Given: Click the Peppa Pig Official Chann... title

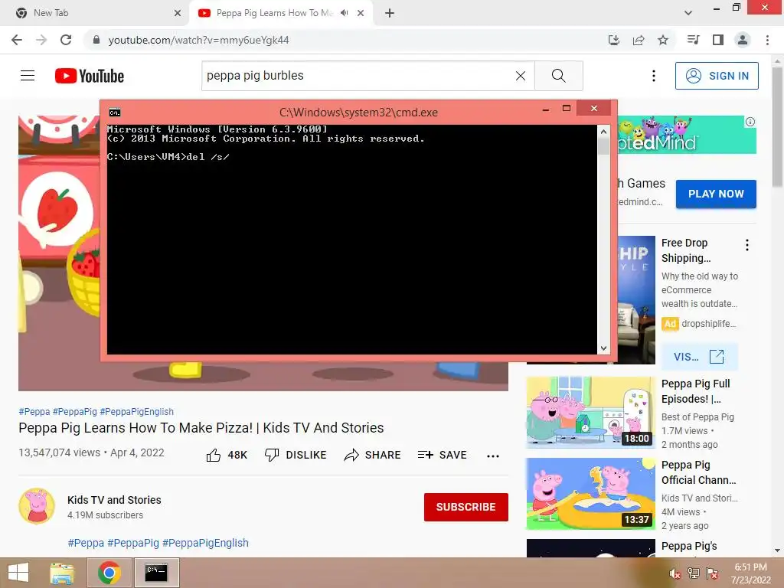Looking at the screenshot, I should pos(698,472).
